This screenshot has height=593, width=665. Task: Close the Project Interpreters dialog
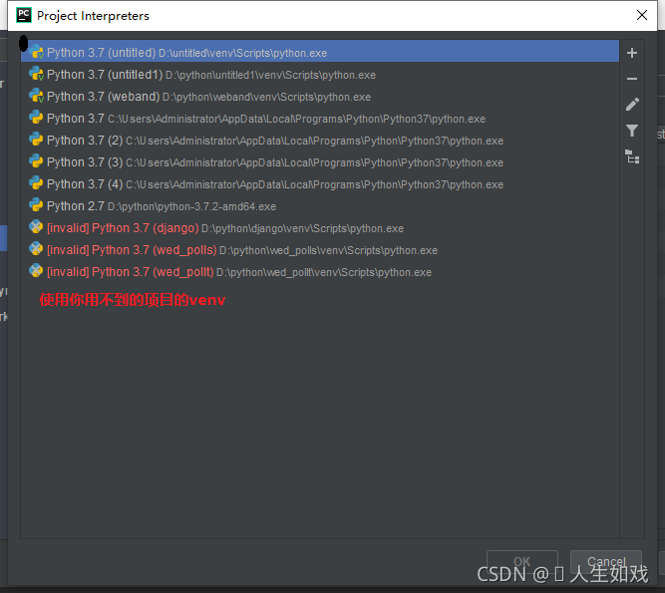point(642,15)
